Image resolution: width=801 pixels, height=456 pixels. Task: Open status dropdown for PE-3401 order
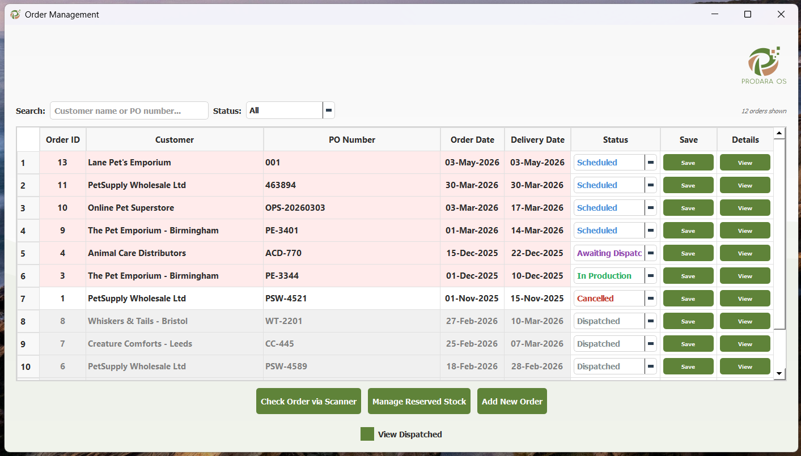point(615,231)
